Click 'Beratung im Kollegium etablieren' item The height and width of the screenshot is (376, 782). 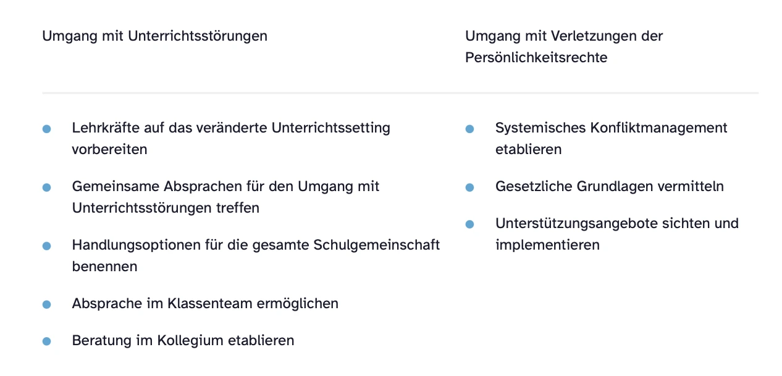tap(183, 340)
